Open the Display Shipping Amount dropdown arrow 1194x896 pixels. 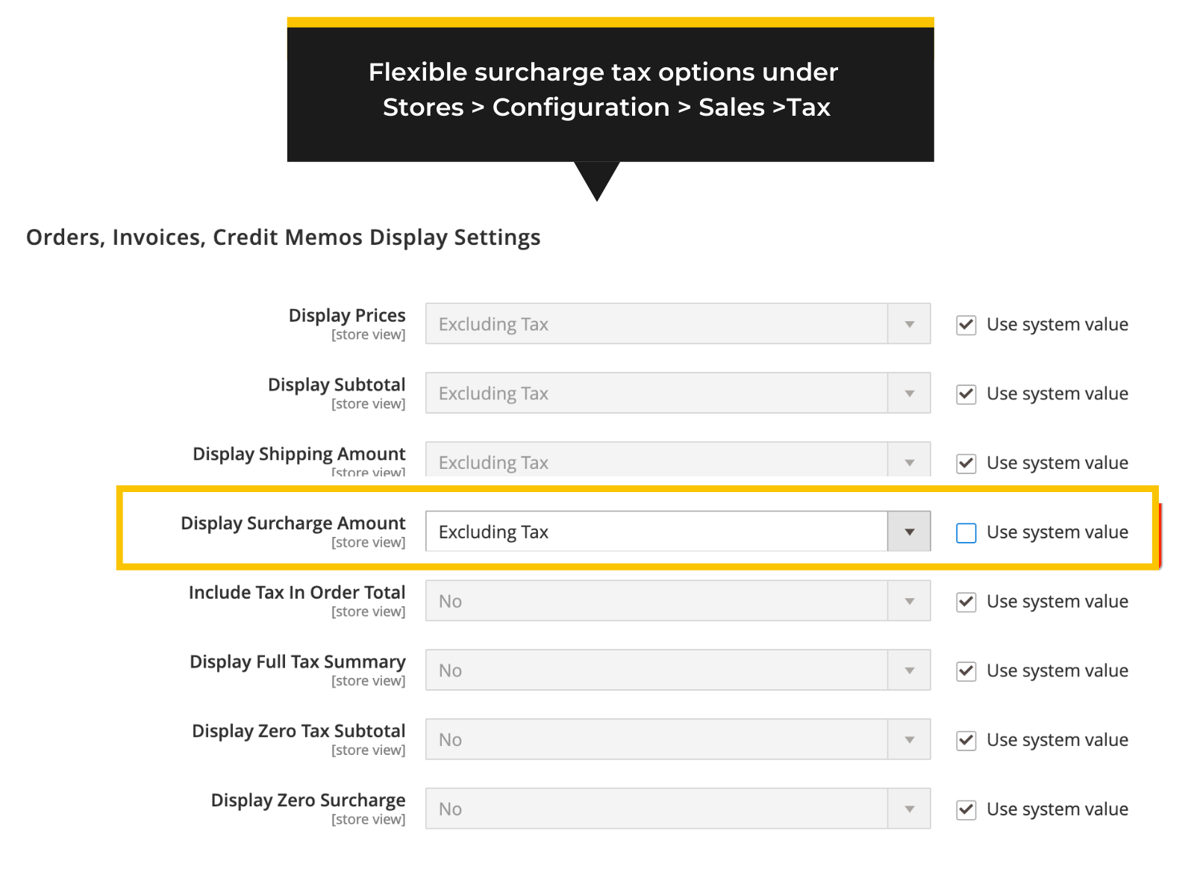click(909, 462)
